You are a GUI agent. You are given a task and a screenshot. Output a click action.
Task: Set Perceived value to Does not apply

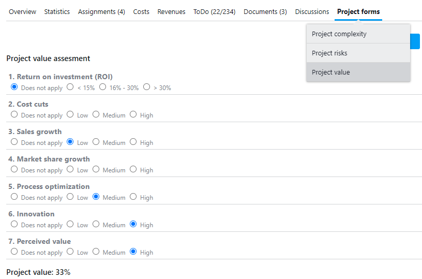(14, 252)
